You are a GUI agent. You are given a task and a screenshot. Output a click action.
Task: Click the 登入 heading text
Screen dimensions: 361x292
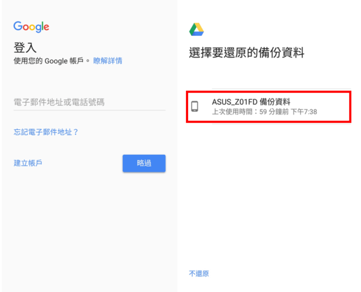point(25,48)
